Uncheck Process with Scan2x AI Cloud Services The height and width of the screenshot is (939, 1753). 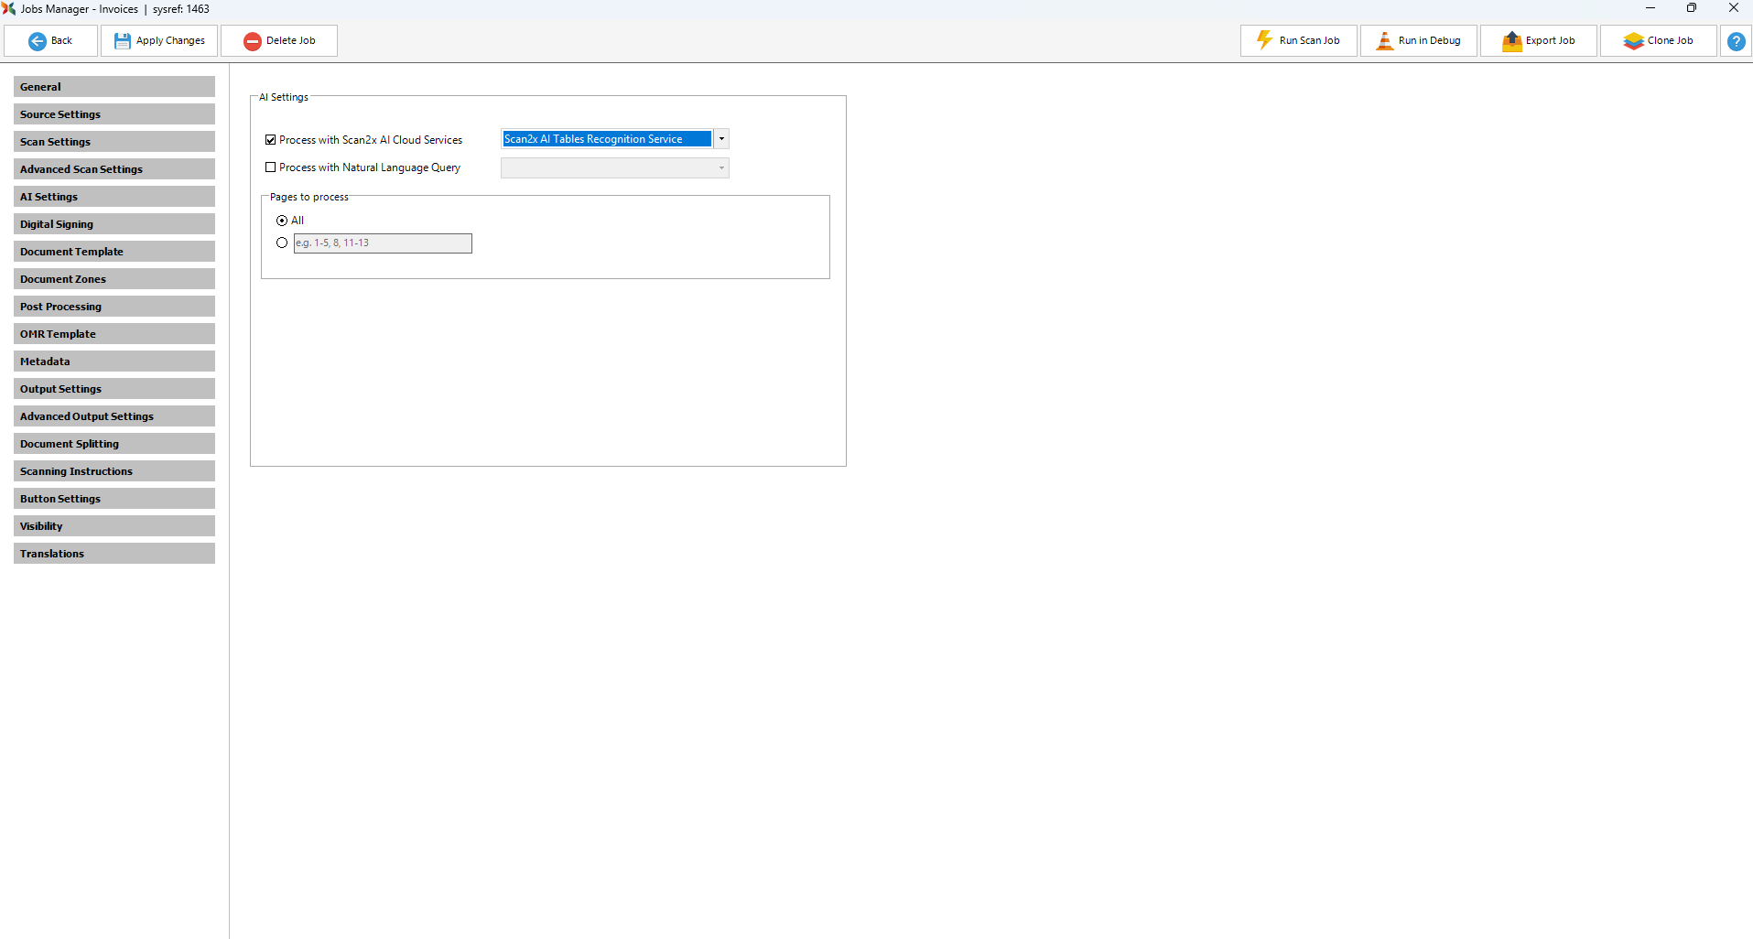tap(271, 140)
